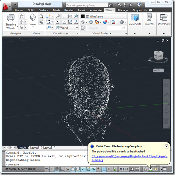Open the World UCS dropdown

coord(67,28)
